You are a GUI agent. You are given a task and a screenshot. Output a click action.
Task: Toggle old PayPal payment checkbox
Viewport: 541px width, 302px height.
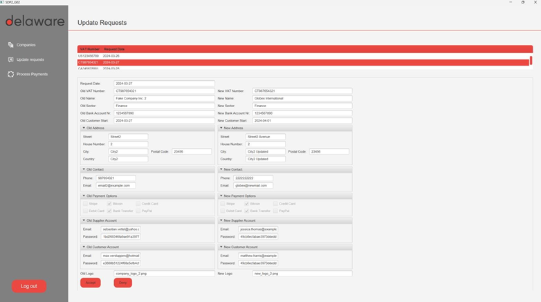(138, 211)
